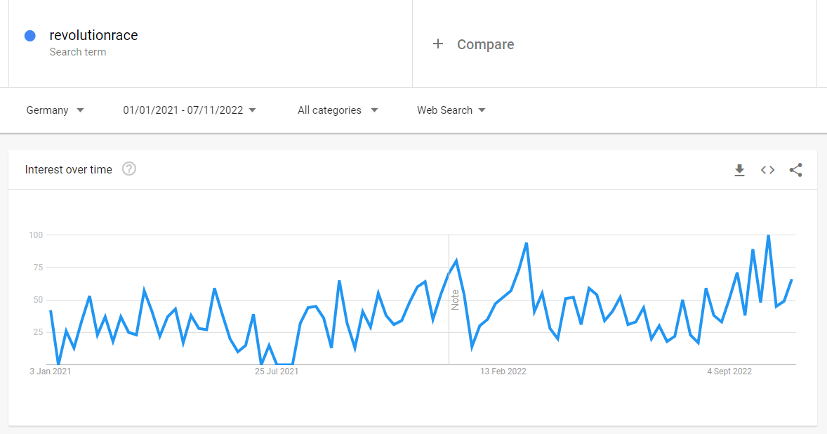Click the Interest over time title

[x=69, y=169]
